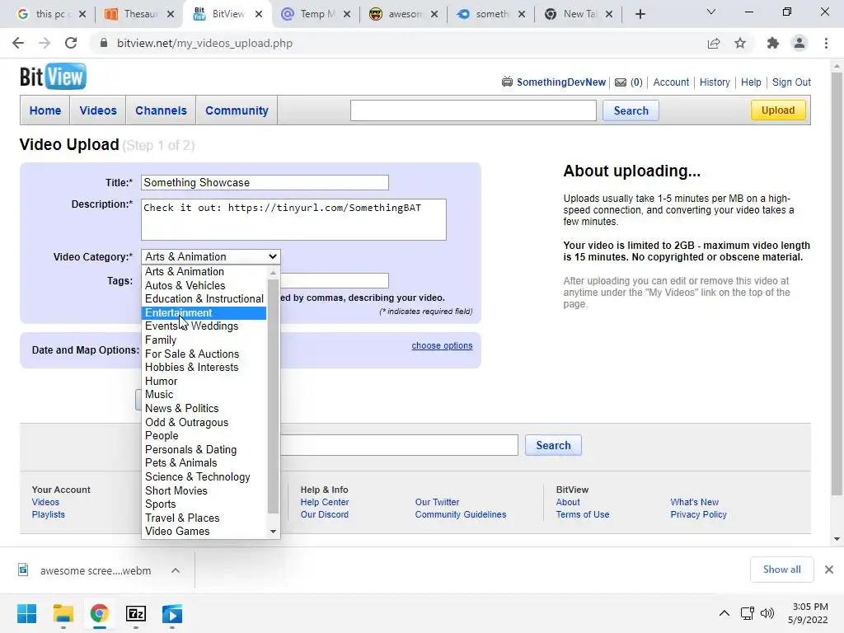The image size is (844, 633).
Task: Click the top Search button
Action: [631, 111]
